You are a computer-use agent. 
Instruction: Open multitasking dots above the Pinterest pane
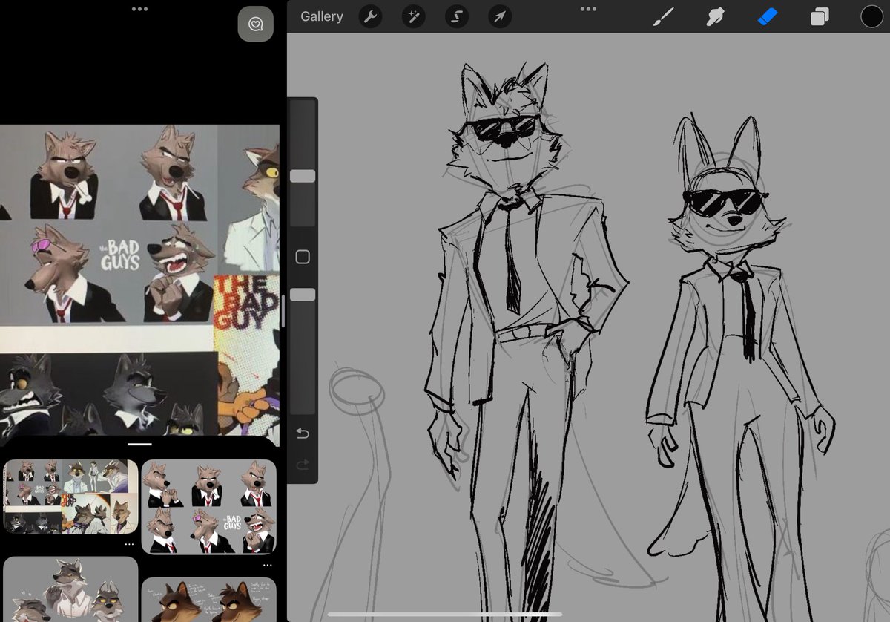(x=139, y=9)
